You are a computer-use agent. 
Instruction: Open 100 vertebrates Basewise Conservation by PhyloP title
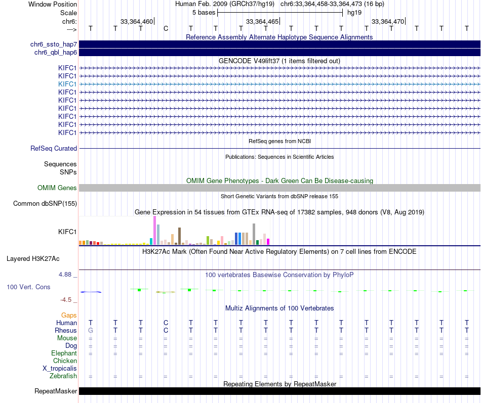(279, 275)
